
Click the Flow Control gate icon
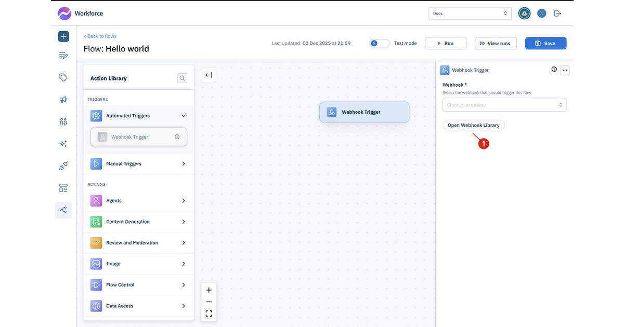point(96,285)
